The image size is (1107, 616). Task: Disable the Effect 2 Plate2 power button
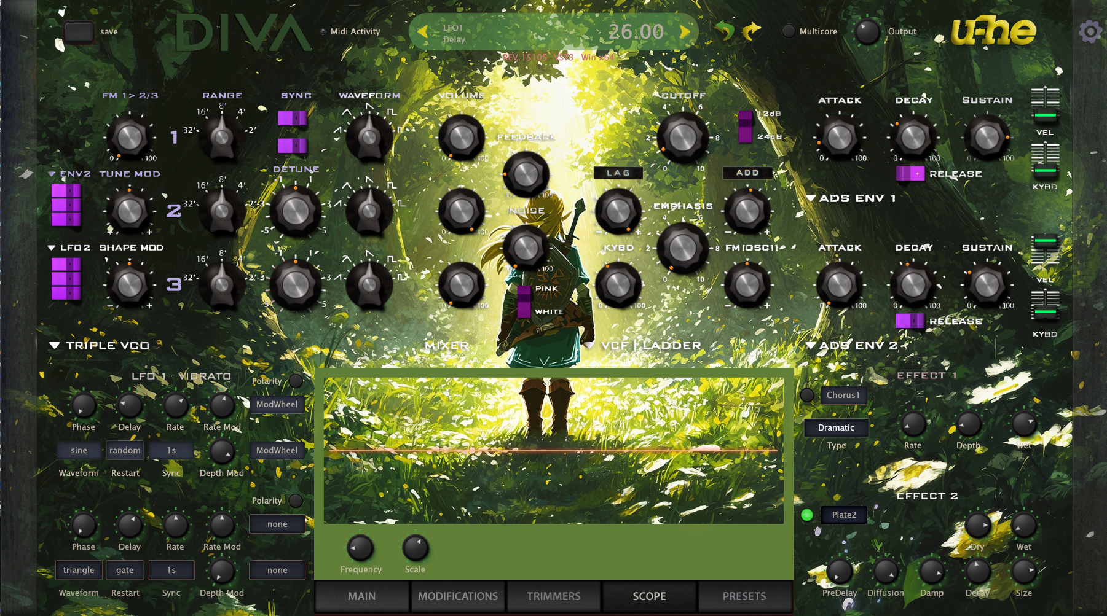pos(807,515)
